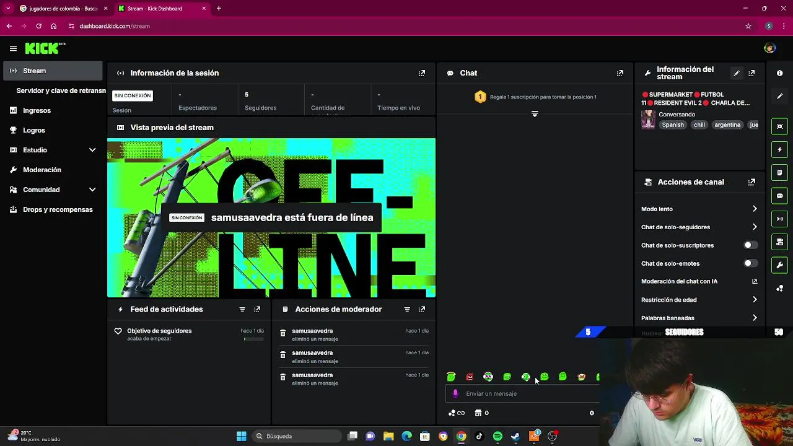
Task: Reload the page in the browser
Action: pyautogui.click(x=38, y=26)
